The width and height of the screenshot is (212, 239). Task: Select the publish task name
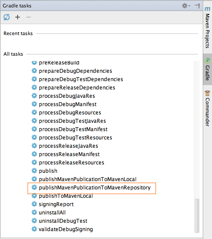pos(48,171)
